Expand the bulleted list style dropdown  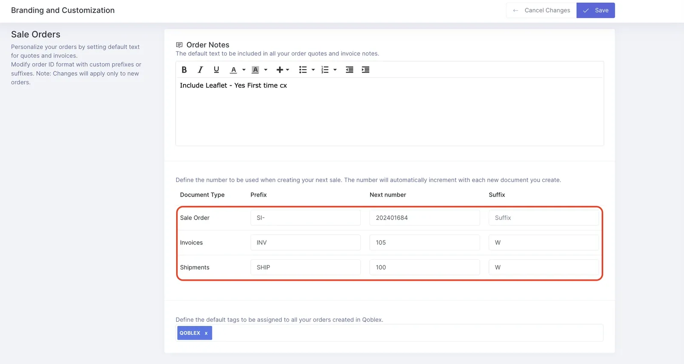click(313, 70)
